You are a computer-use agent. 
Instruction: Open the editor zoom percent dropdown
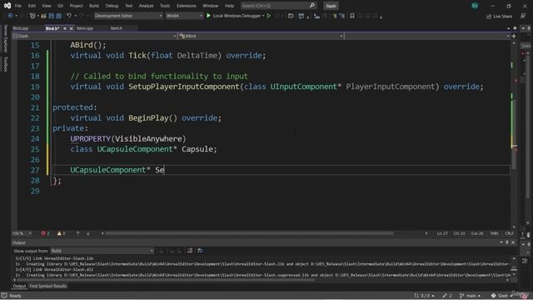pos(22,233)
